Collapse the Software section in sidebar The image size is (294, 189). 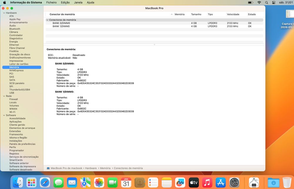point(4,115)
